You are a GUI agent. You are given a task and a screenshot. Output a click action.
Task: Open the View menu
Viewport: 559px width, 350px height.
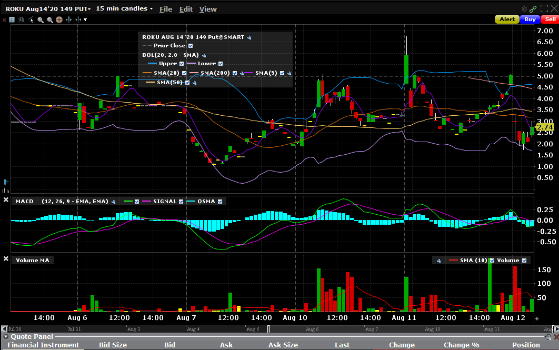[x=208, y=9]
